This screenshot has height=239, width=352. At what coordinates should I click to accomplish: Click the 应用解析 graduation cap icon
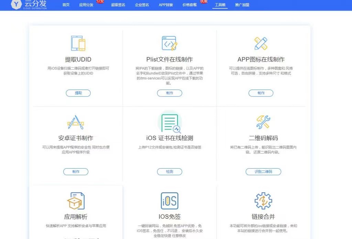point(76,201)
